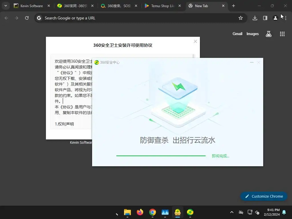Open the 360 Security green taskbar icon

tap(190, 212)
